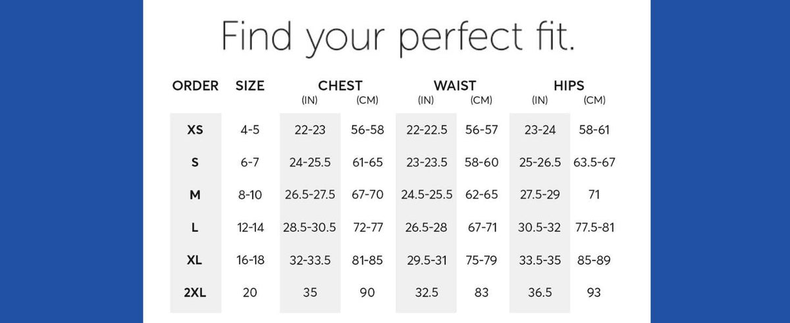The height and width of the screenshot is (323, 790).
Task: Select the XL order row label
Action: click(x=195, y=260)
